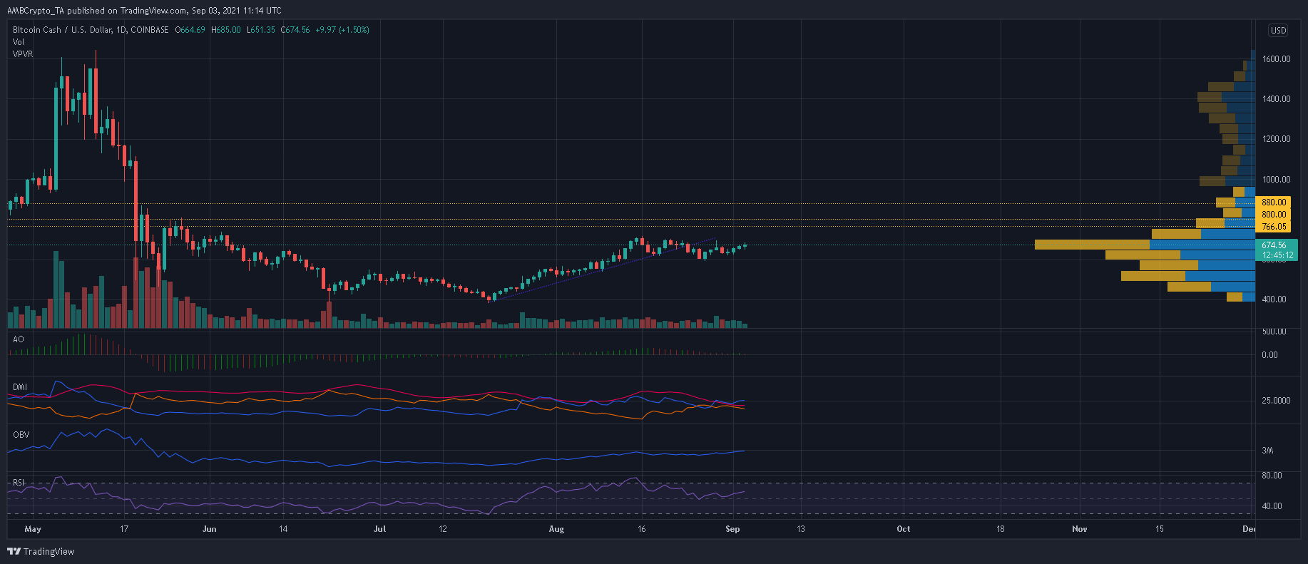Click the 13 date label on time axis
The image size is (1308, 564).
(801, 529)
